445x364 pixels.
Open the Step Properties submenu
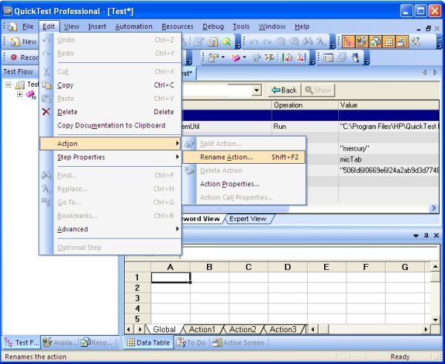pos(111,157)
